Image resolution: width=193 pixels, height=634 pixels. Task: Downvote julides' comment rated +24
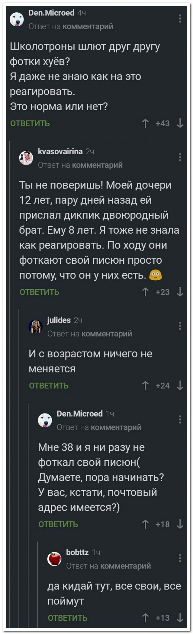tap(180, 385)
